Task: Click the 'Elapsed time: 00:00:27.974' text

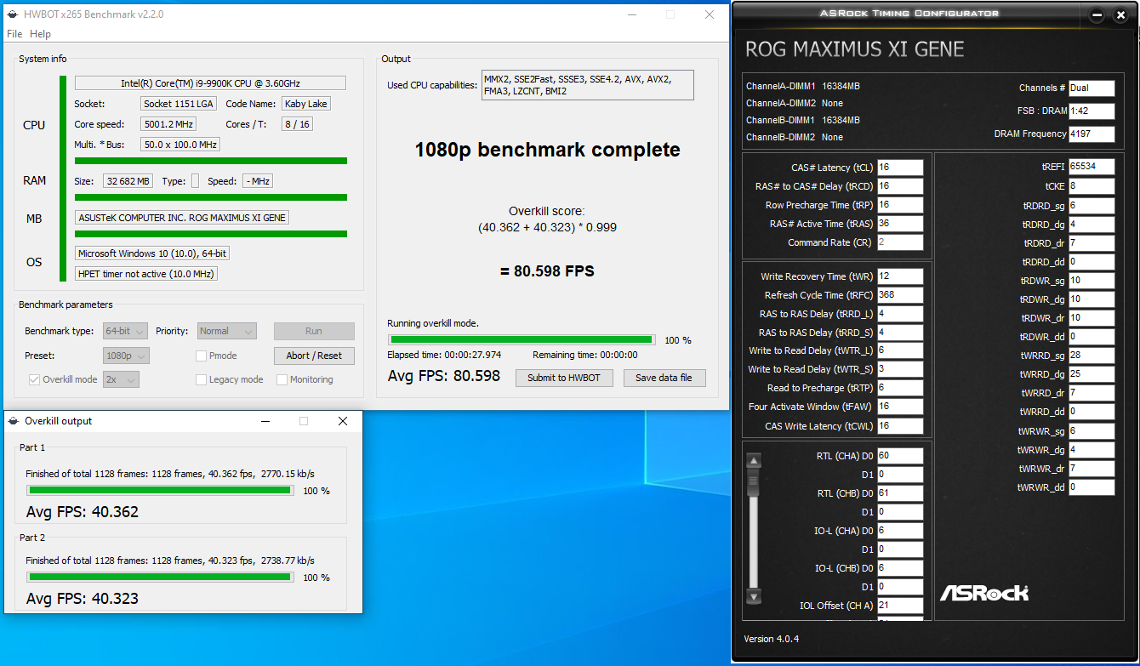Action: tap(444, 355)
